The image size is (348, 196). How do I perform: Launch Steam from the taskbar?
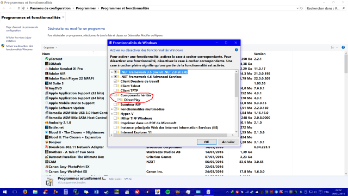pyautogui.click(x=107, y=192)
